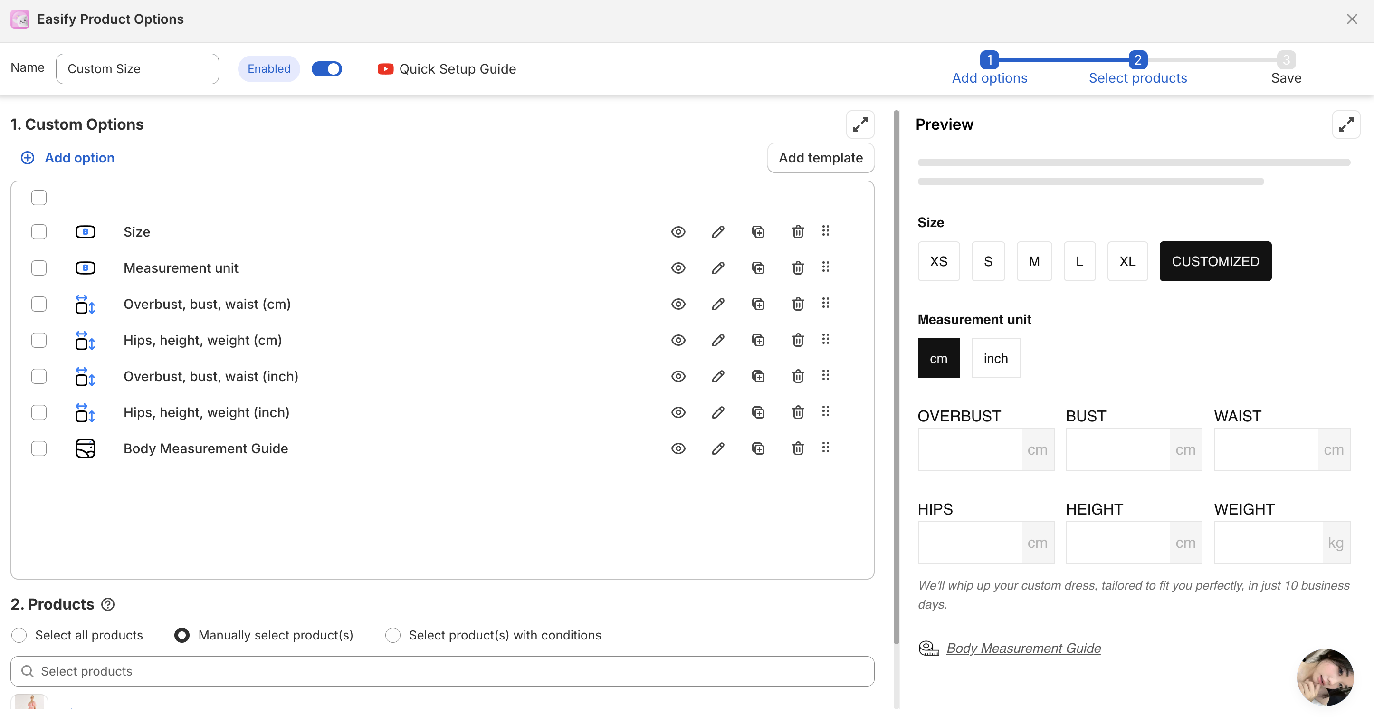1374x725 pixels.
Task: Edit the Size option with pencil icon
Action: coord(718,232)
